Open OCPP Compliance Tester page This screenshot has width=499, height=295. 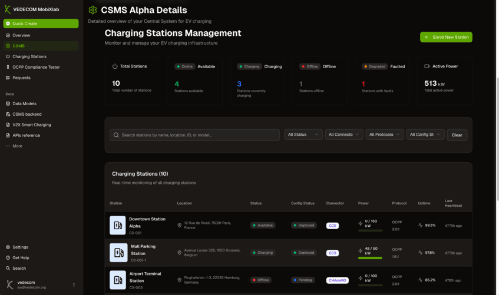[x=41, y=67]
